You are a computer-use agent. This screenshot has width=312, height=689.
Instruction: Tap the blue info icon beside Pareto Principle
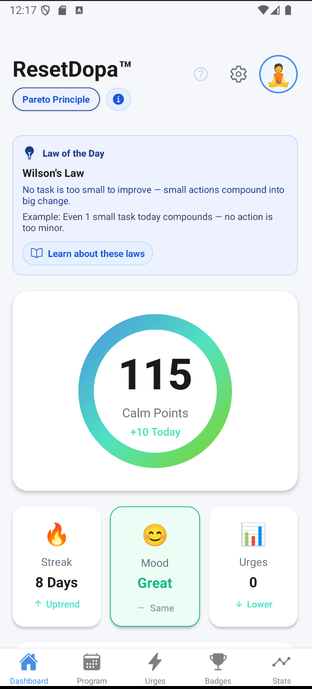(x=118, y=99)
